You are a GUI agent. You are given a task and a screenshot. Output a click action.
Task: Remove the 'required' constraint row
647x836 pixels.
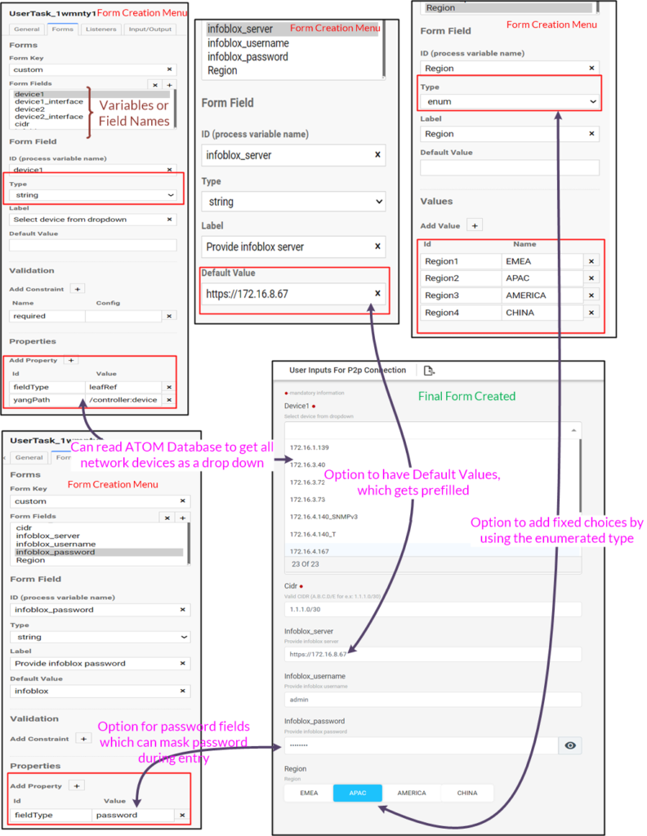[169, 316]
